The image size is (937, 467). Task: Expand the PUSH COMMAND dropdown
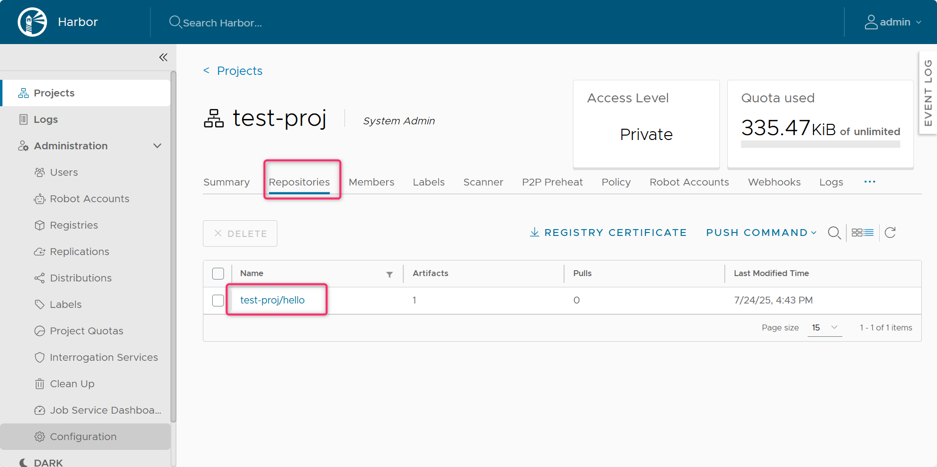[761, 233]
